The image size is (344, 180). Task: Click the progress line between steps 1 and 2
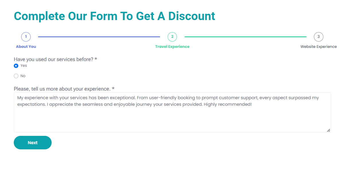pos(99,37)
